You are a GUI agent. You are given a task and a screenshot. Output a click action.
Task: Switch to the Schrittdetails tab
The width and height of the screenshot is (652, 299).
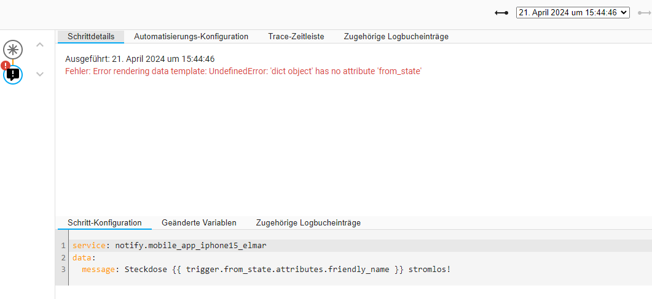(x=91, y=37)
